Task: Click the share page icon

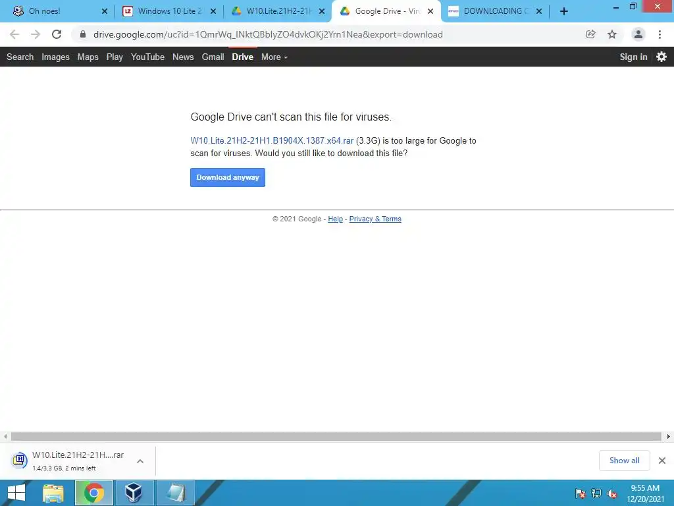Action: click(590, 34)
